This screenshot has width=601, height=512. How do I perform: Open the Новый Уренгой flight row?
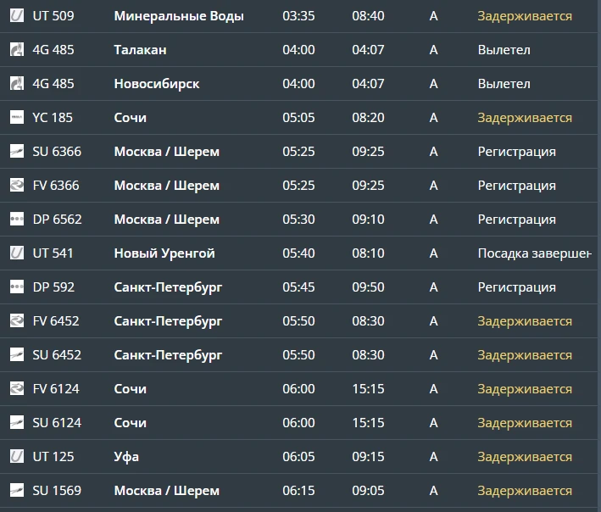[300, 253]
